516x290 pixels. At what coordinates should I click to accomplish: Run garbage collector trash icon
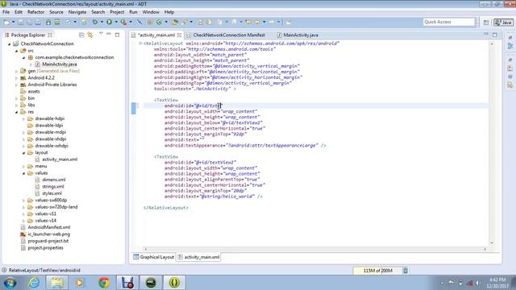[x=406, y=271]
